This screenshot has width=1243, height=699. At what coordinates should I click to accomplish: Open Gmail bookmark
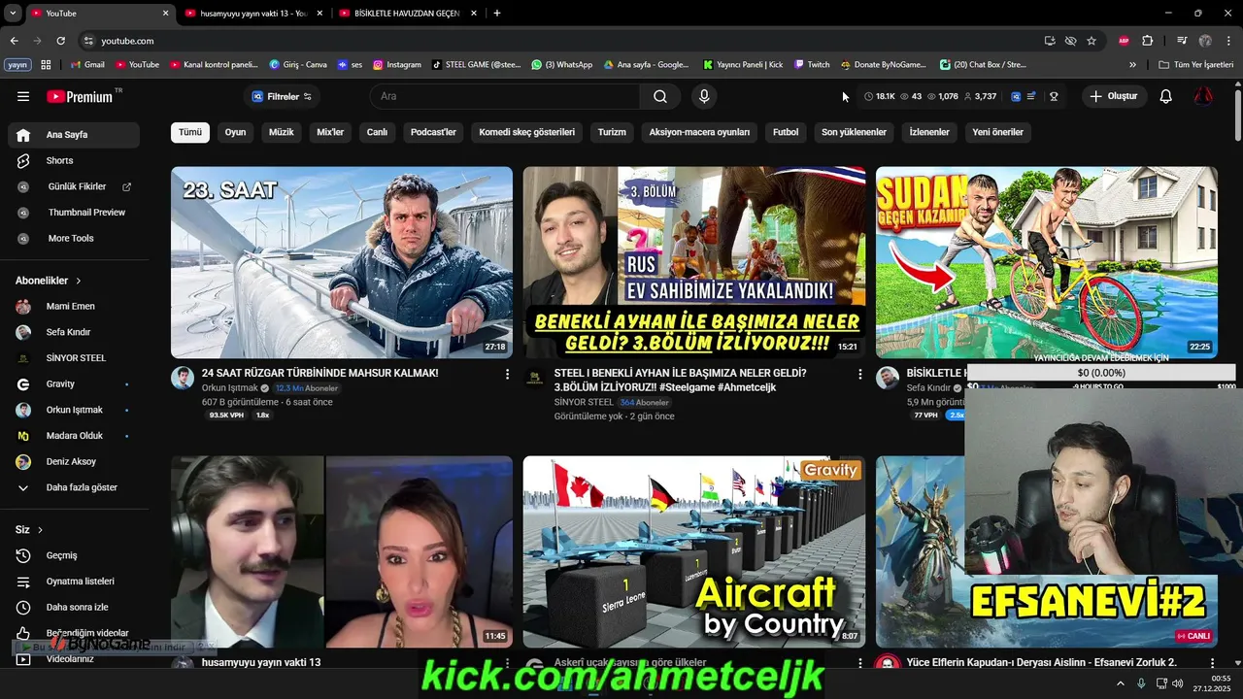87,65
